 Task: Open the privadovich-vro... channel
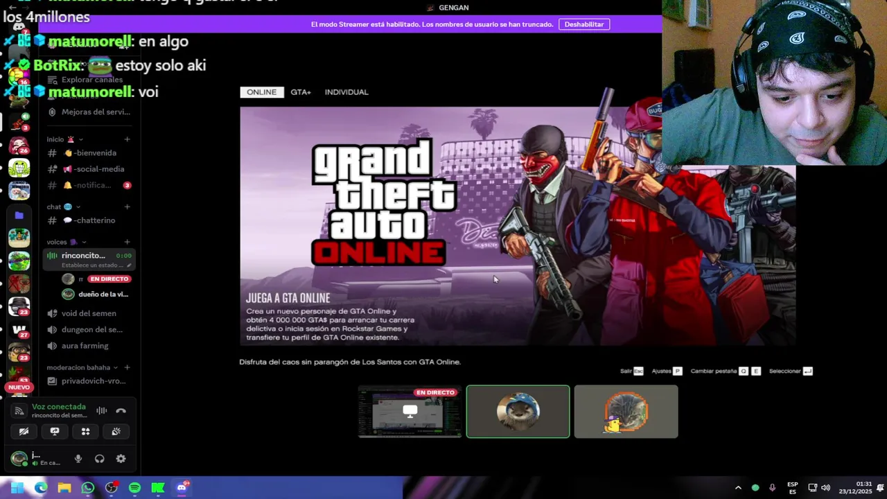pyautogui.click(x=89, y=381)
